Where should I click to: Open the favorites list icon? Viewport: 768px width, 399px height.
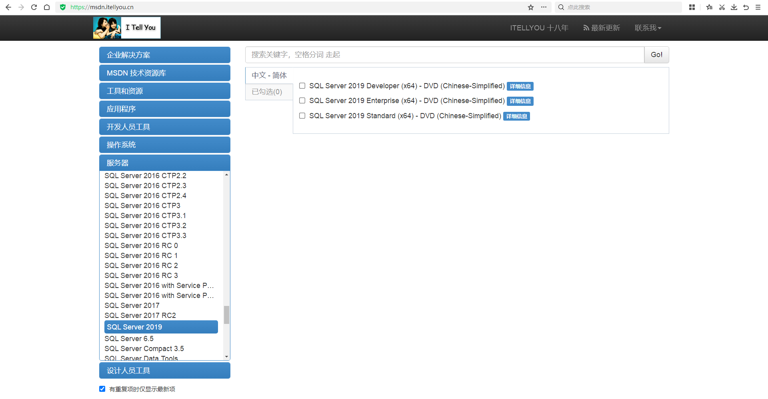coord(709,7)
